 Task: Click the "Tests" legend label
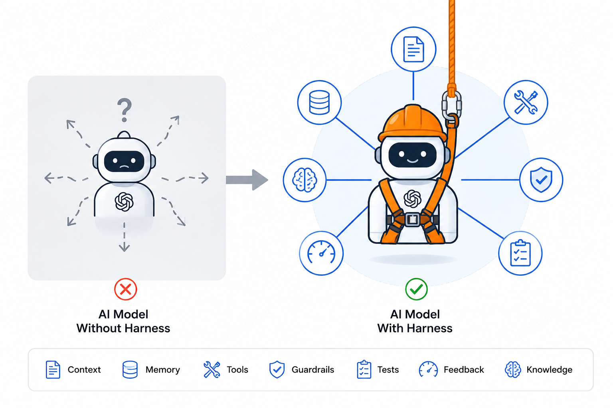pos(388,370)
